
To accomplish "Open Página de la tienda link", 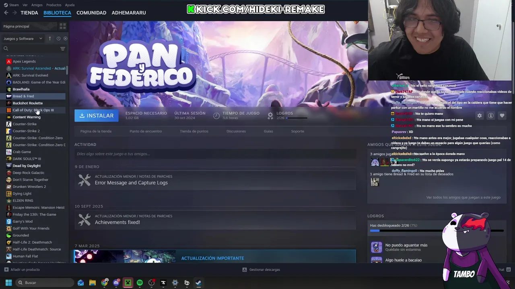I will coord(96,131).
